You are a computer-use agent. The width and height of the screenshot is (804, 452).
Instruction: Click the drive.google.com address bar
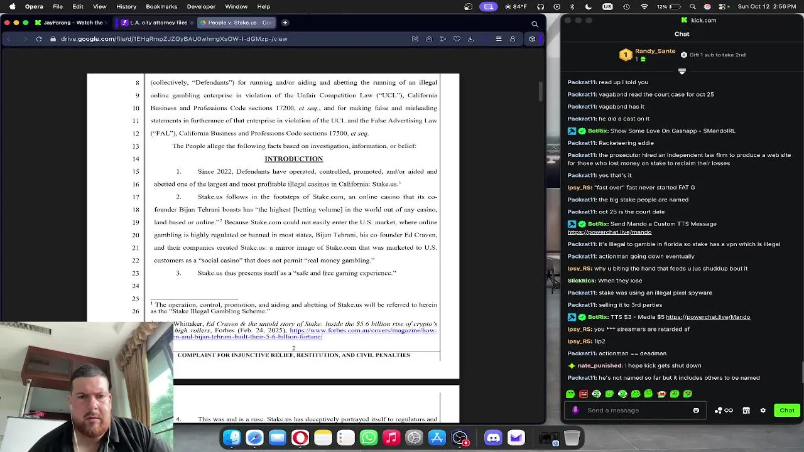(x=174, y=39)
